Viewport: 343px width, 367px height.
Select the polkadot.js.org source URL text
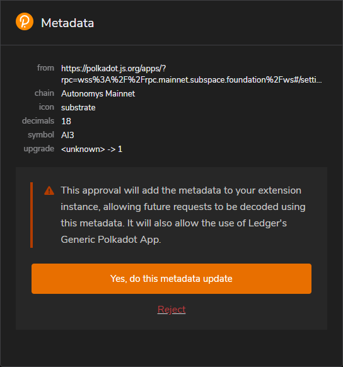click(x=192, y=74)
